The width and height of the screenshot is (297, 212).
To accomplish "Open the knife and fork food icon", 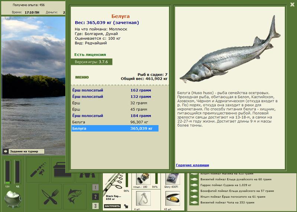I will point(50,197).
